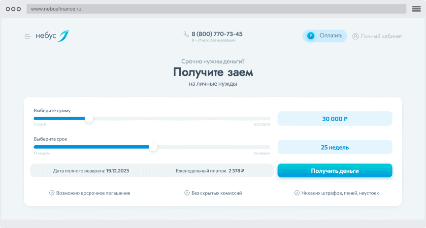Open the site hamburger menu beside небус
Screen dimensions: 426x228
point(28,36)
